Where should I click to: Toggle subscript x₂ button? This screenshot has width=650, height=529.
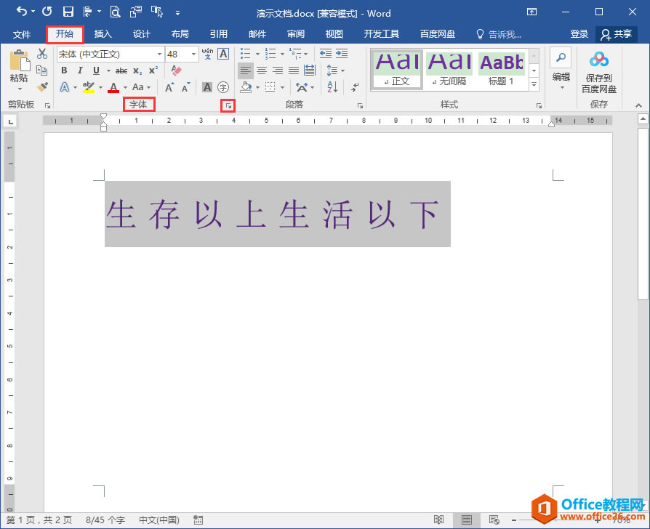click(x=137, y=70)
